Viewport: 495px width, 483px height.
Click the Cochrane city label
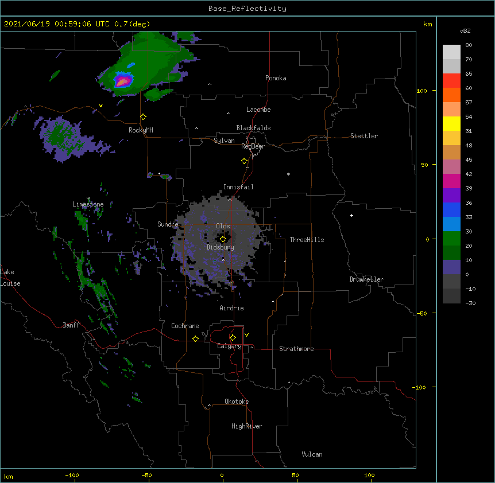click(x=185, y=326)
